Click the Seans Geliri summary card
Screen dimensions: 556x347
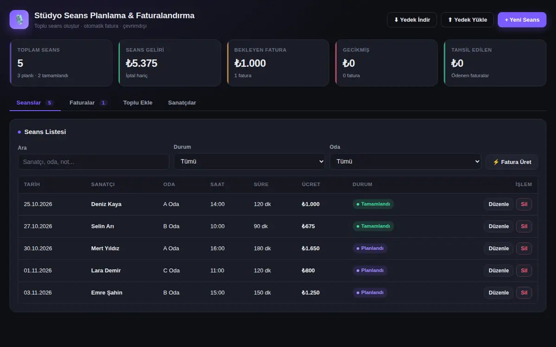point(170,63)
